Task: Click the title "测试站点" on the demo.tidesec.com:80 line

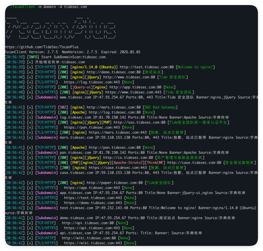Action: click(x=152, y=72)
